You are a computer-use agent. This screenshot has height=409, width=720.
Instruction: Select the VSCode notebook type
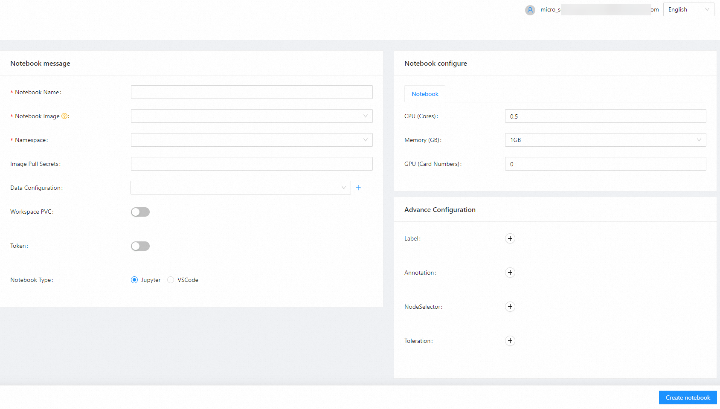click(x=171, y=280)
